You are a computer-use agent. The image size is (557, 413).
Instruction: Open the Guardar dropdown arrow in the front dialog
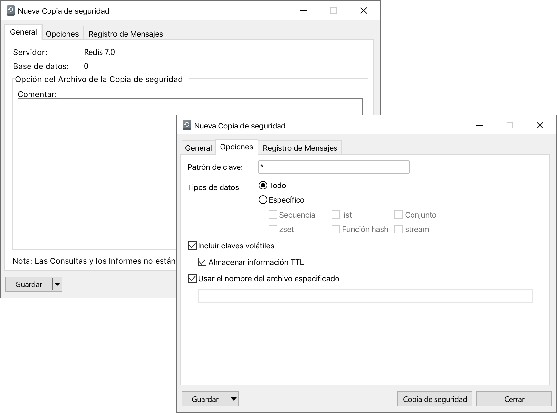[233, 399]
